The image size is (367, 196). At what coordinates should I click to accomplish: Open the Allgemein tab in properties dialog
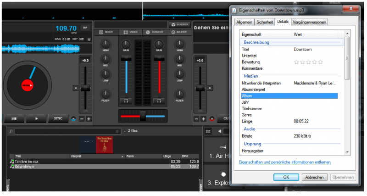click(x=244, y=22)
